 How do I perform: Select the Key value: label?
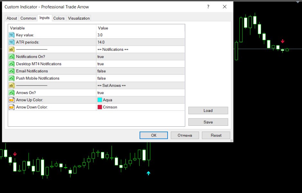point(25,35)
